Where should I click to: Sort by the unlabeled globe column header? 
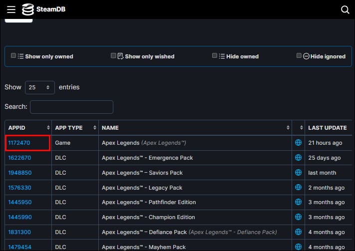299,128
